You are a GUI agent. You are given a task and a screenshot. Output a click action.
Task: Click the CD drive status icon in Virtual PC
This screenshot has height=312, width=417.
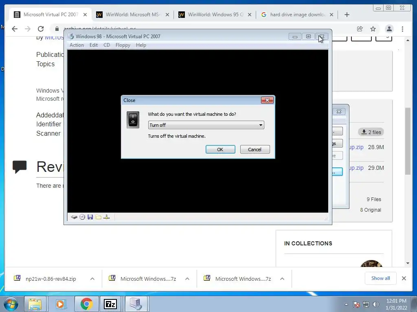(82, 217)
